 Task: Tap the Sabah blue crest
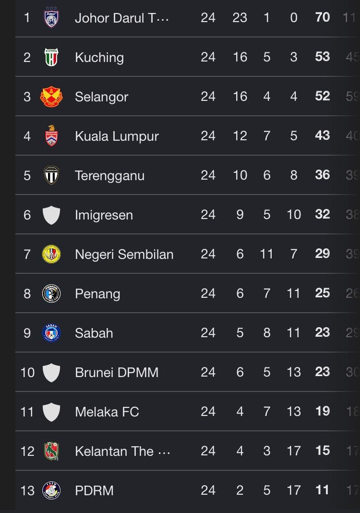(x=51, y=333)
